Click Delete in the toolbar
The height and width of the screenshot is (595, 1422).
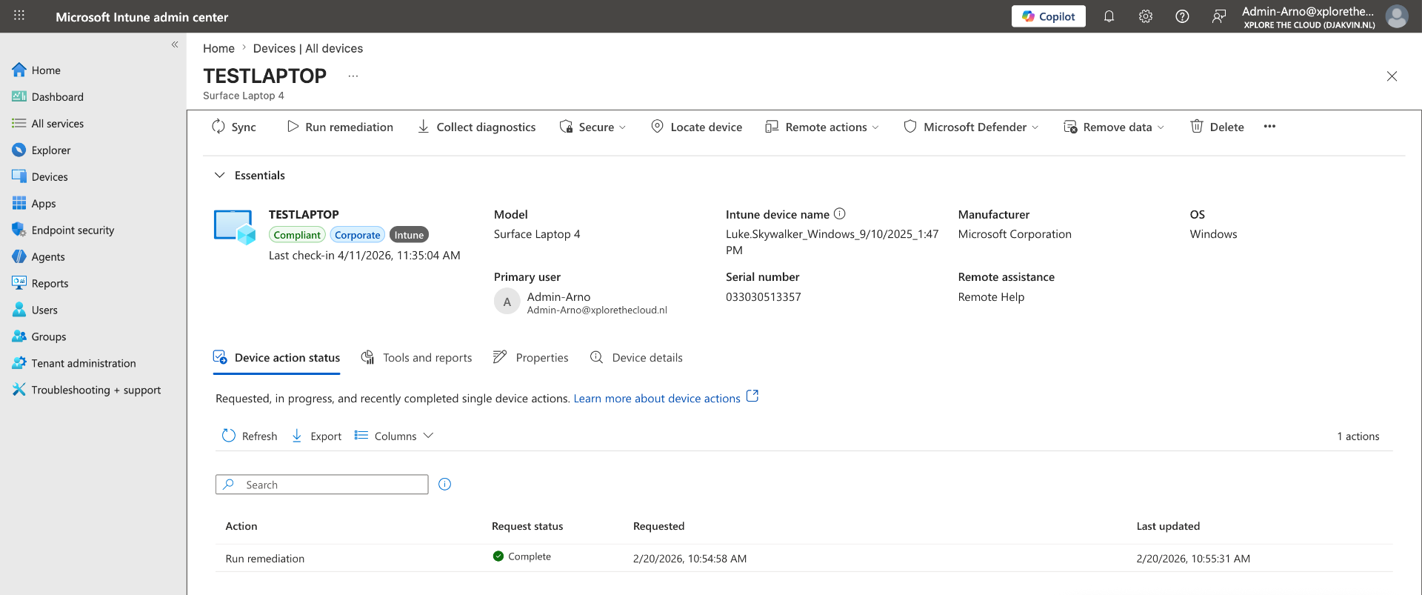tap(1217, 127)
